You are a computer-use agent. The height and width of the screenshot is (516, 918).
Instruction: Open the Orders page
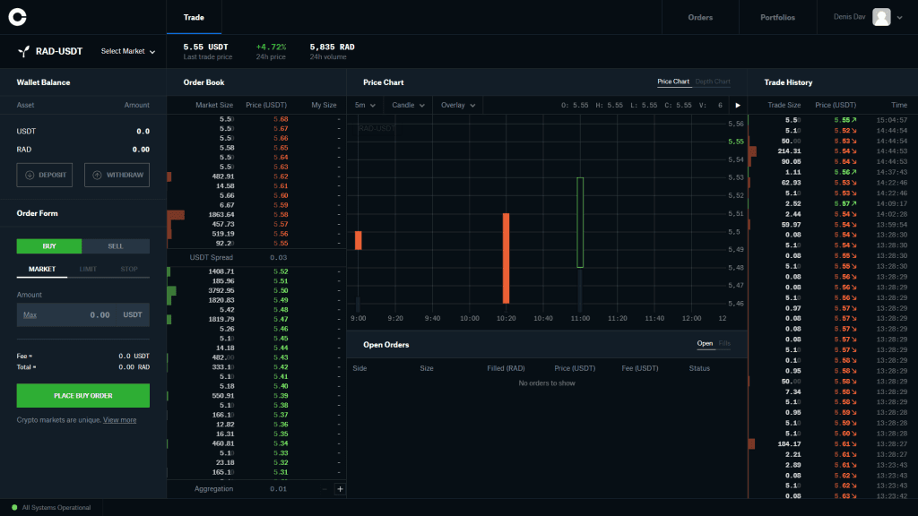[x=700, y=18]
